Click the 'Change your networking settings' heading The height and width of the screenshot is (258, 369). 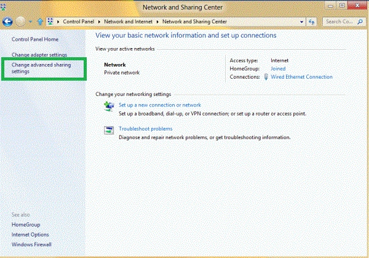click(133, 94)
